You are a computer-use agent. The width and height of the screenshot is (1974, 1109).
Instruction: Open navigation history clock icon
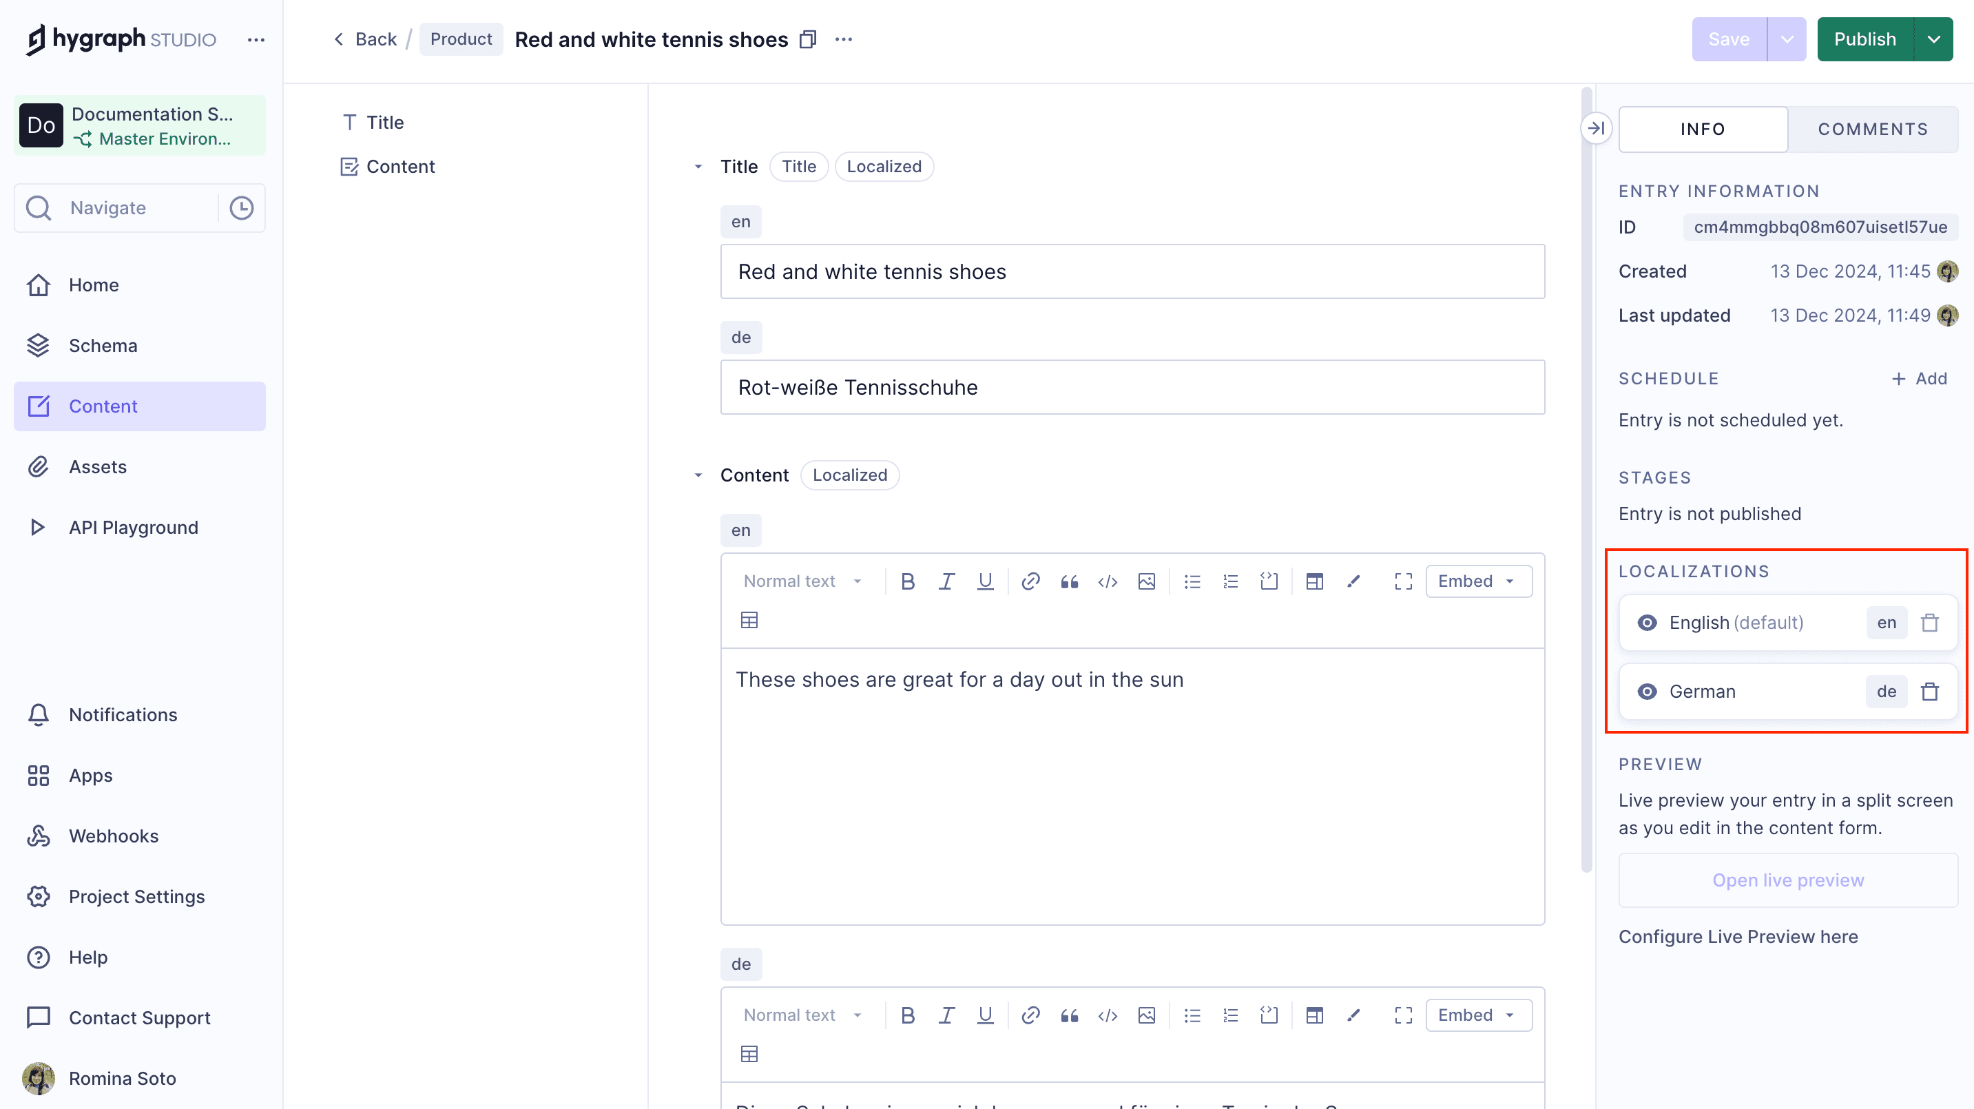pyautogui.click(x=241, y=208)
